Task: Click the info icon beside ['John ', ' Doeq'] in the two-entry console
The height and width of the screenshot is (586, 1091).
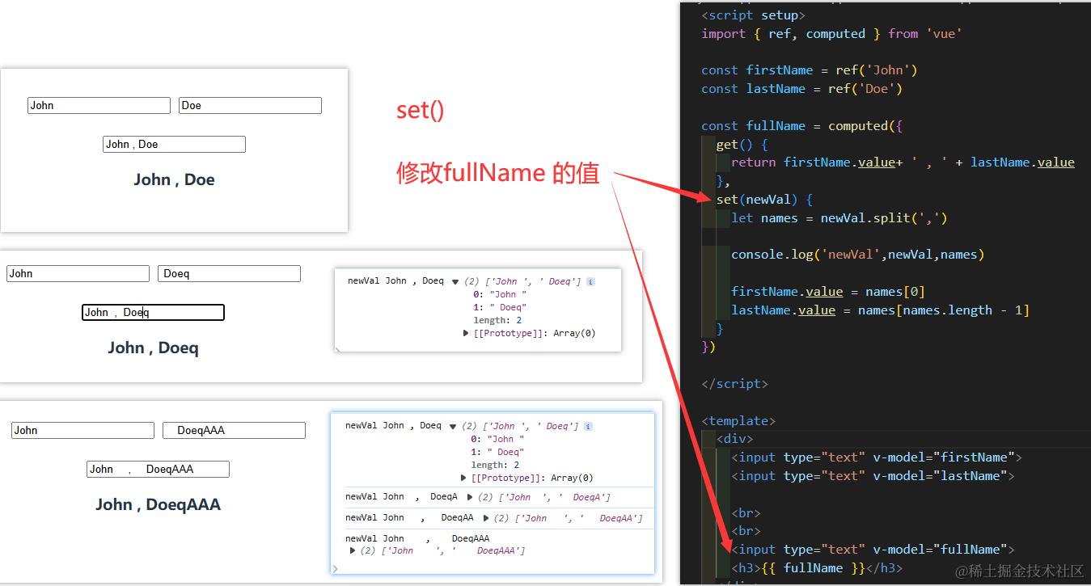Action: pyautogui.click(x=590, y=281)
